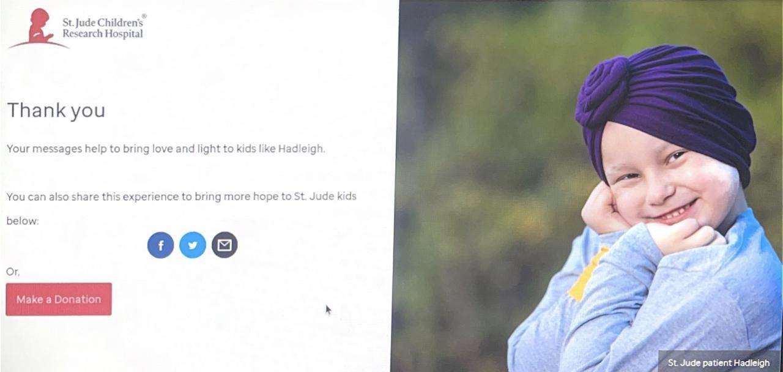Share via email with the envelope icon

click(x=225, y=245)
